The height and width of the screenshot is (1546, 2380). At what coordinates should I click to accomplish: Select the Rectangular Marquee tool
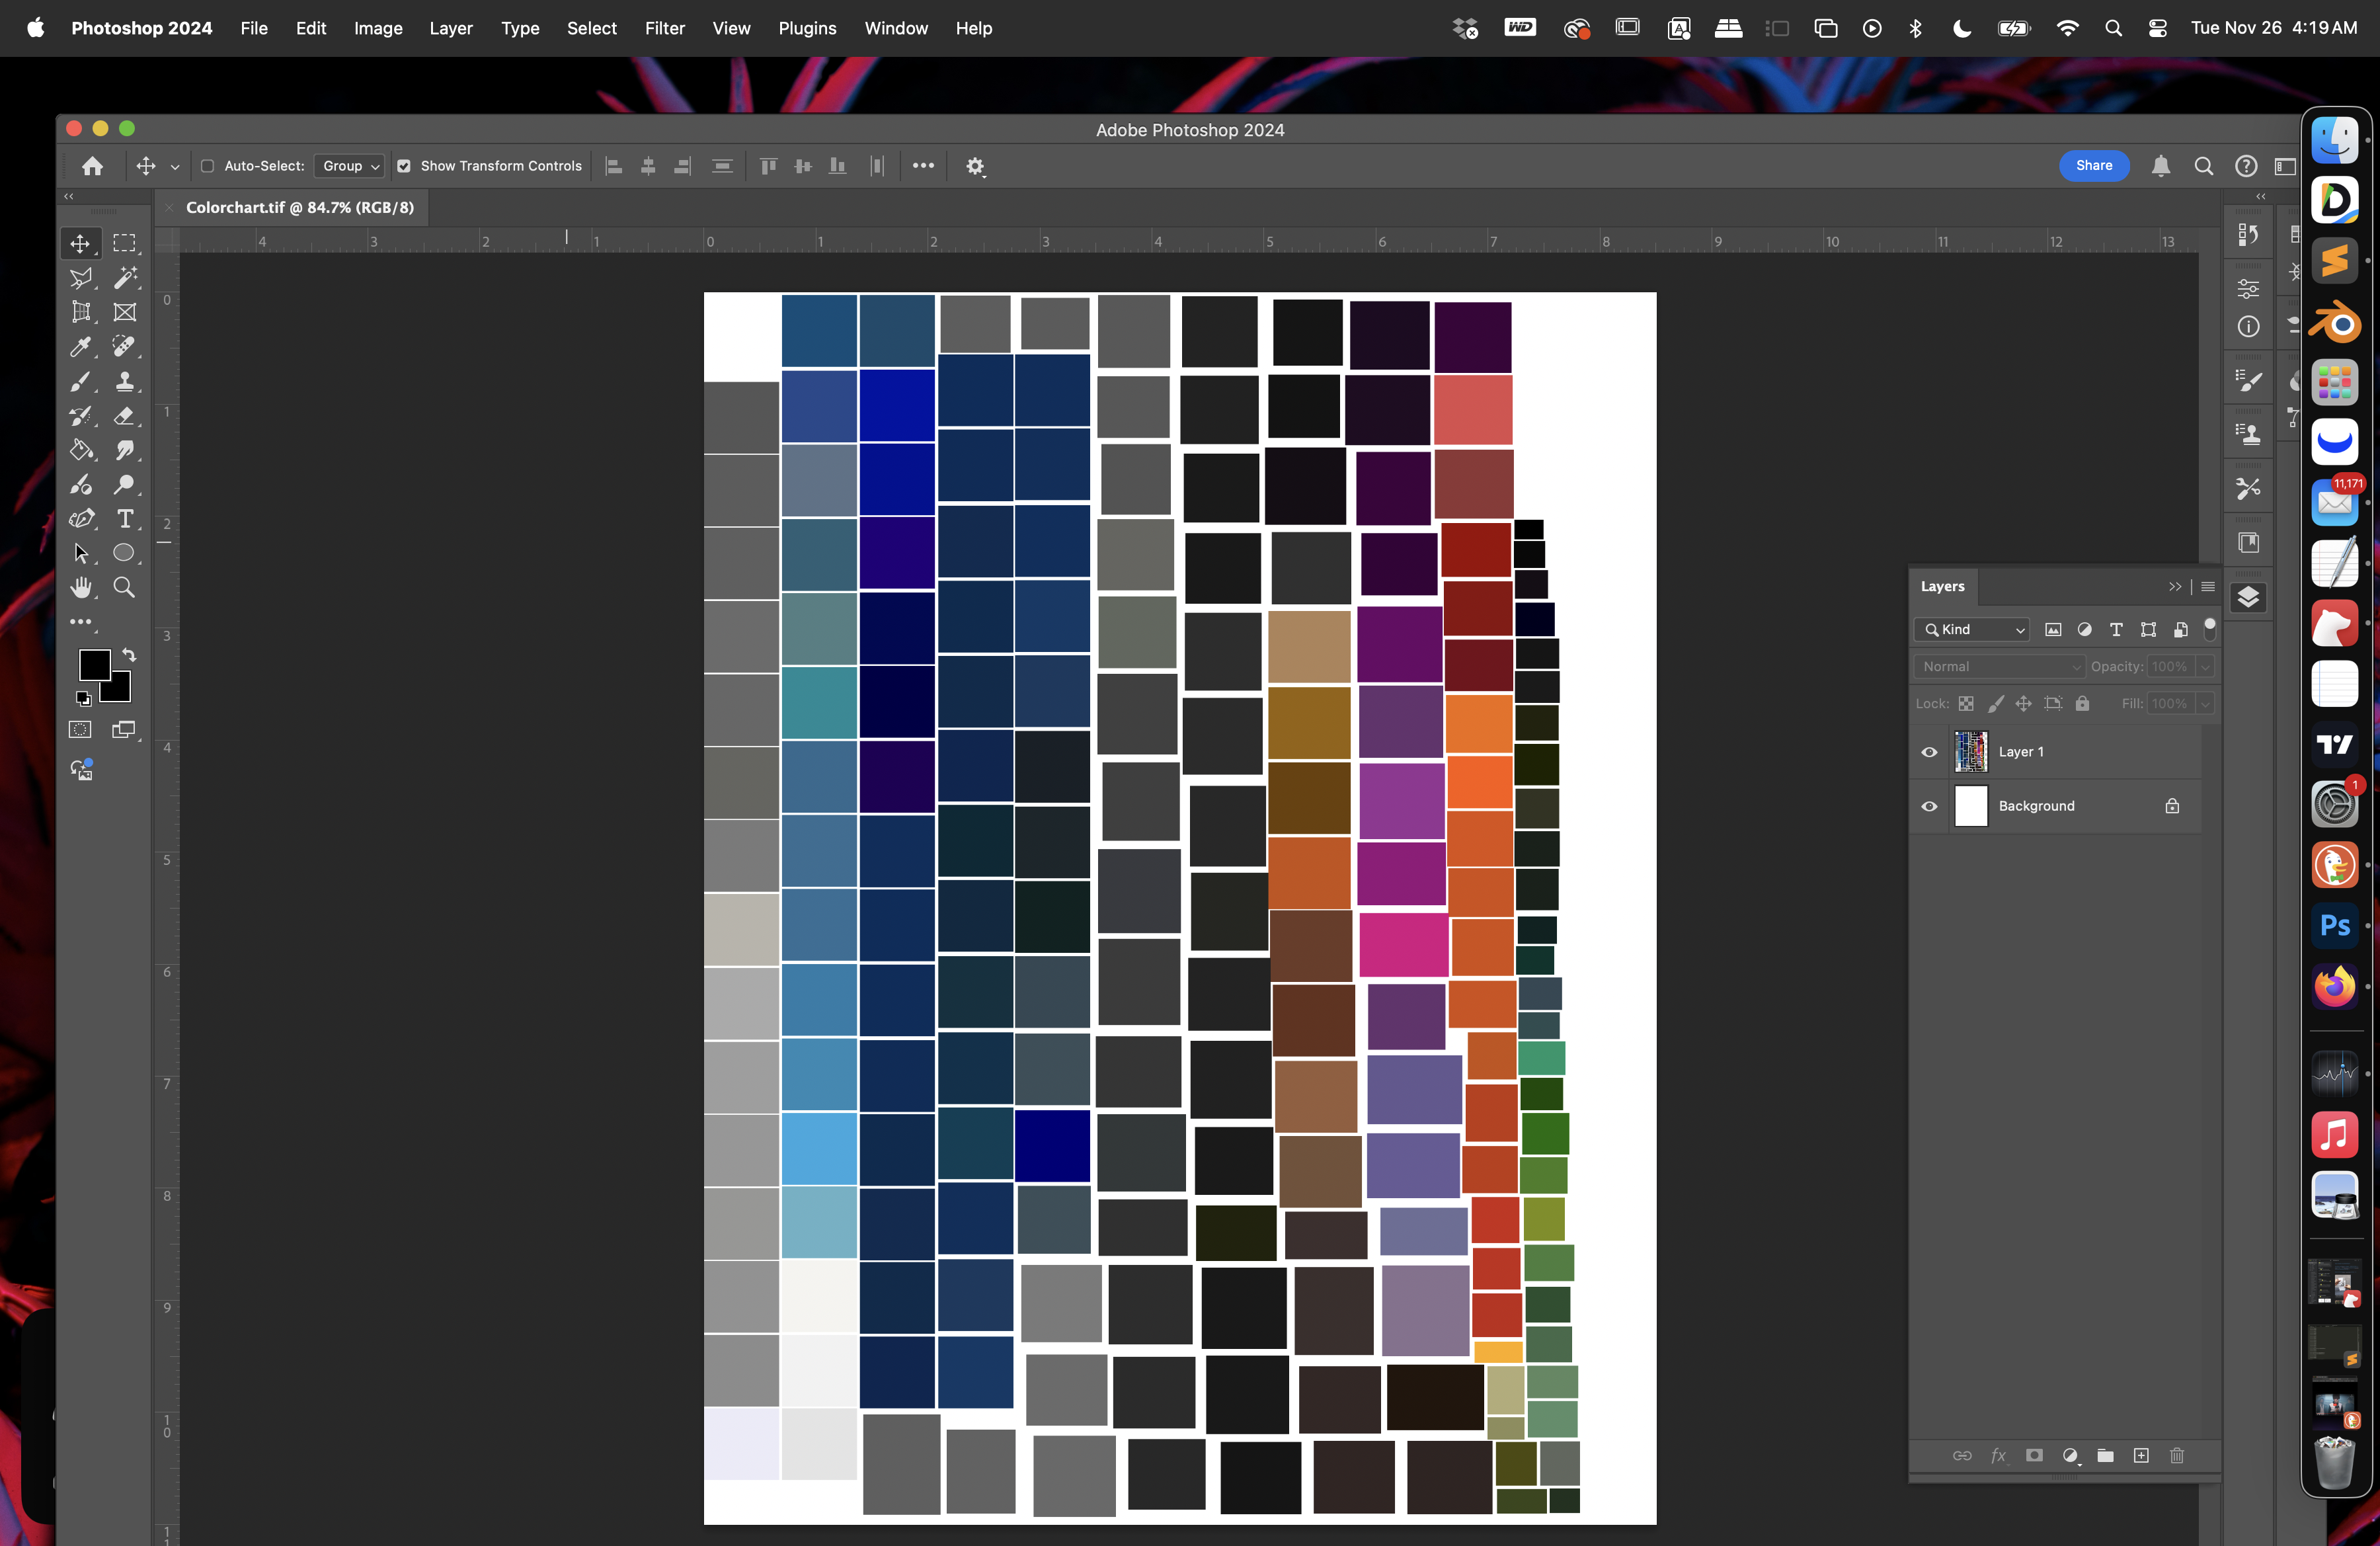pos(124,243)
